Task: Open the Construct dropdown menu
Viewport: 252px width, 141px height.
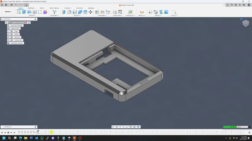Action: pos(130,16)
